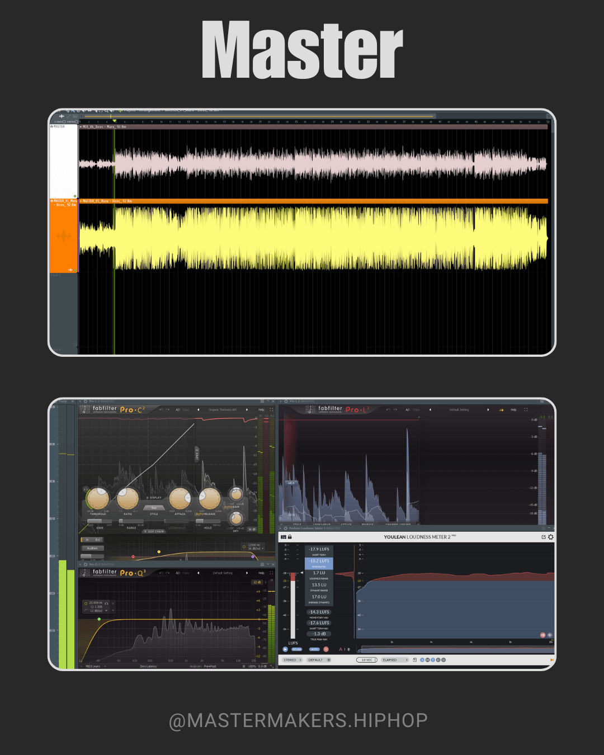Open the Organic Thickness preset menu
The height and width of the screenshot is (755, 604).
pos(223,410)
